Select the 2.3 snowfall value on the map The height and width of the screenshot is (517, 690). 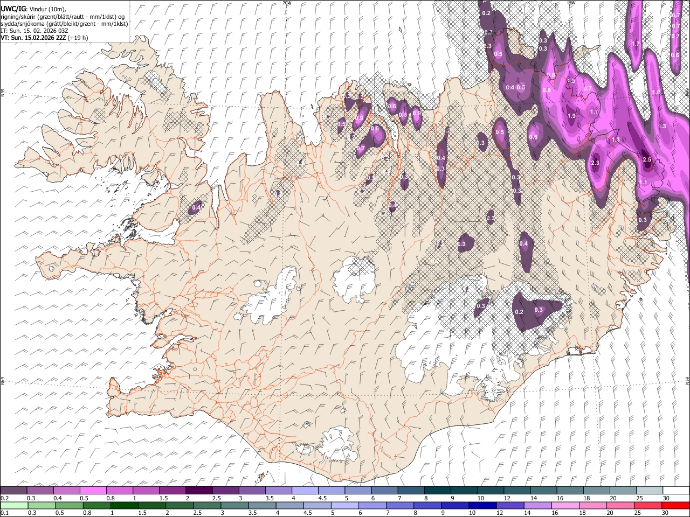pos(595,163)
